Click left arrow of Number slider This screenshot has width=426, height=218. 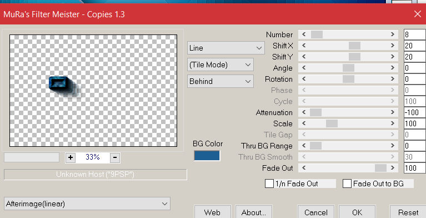[x=304, y=34]
